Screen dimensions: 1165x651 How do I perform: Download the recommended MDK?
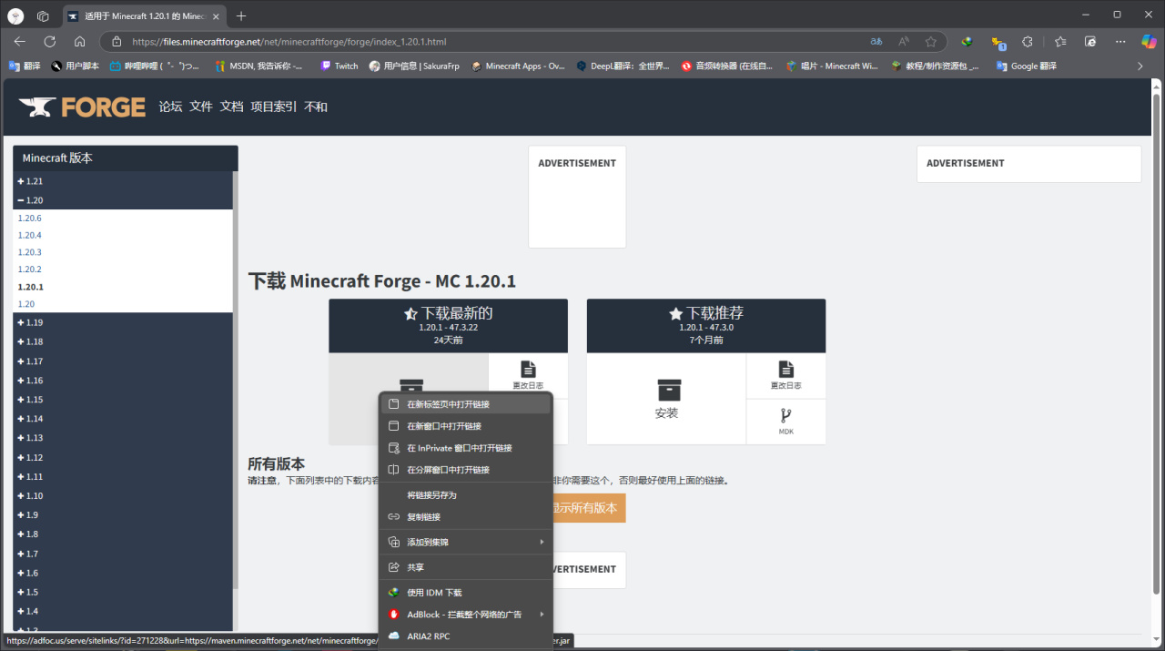[x=786, y=422]
